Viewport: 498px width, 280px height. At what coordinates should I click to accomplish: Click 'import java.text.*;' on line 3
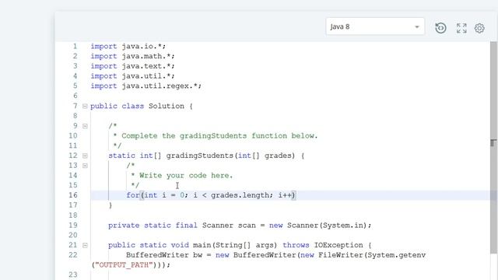point(132,66)
